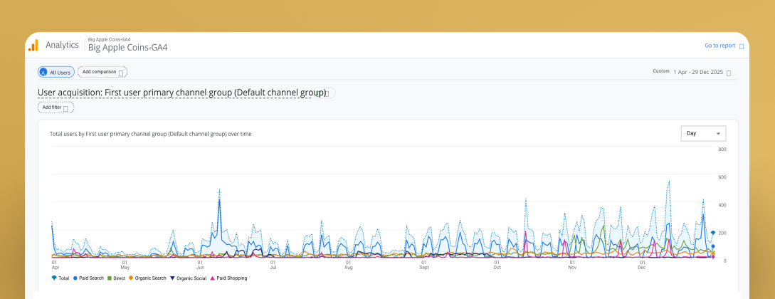Click the All Users segment chip
This screenshot has width=775, height=299.
tap(56, 72)
